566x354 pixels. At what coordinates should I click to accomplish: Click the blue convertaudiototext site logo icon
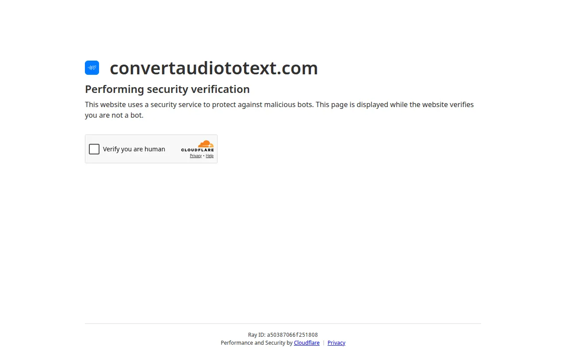(x=92, y=68)
